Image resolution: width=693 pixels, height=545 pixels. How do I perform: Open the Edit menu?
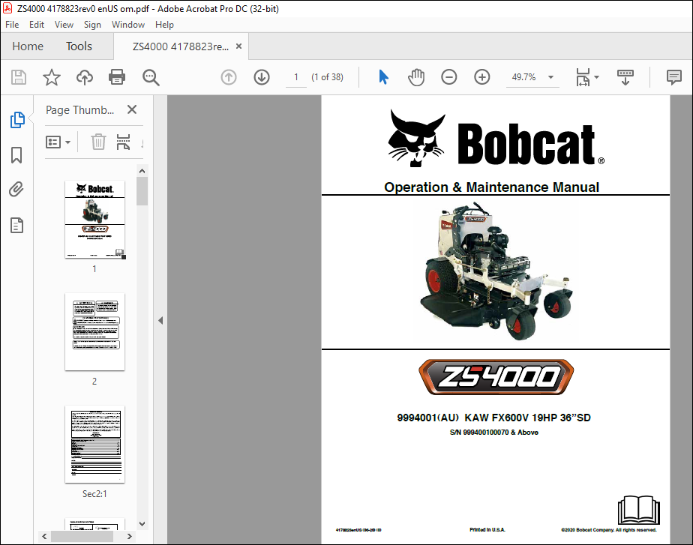[x=37, y=25]
